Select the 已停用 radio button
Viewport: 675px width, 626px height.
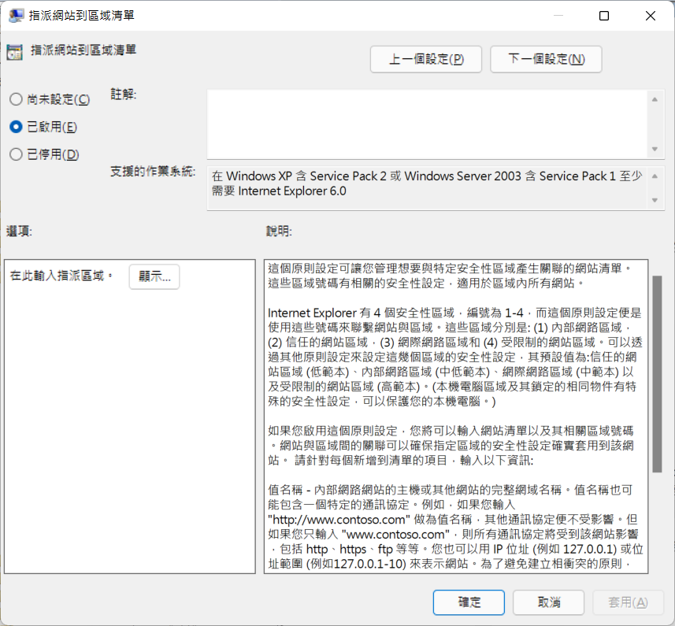[x=16, y=154]
